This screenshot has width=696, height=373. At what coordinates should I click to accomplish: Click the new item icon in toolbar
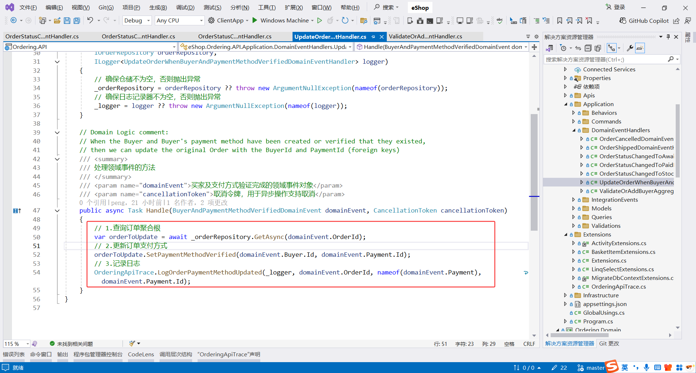click(42, 21)
